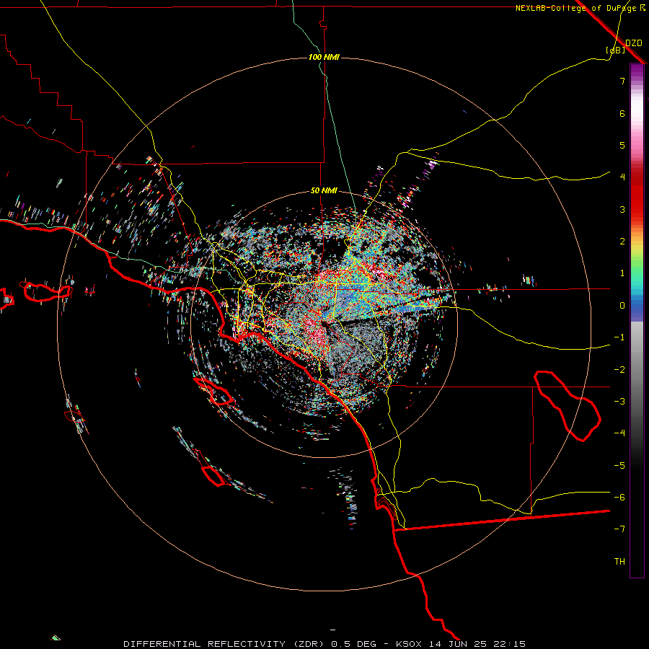Click the 5 value on the color scale
This screenshot has height=649, width=649.
622,145
